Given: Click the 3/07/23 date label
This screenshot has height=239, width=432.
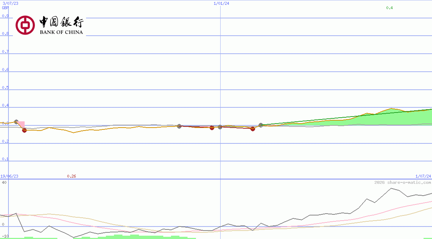Looking at the screenshot, I should click(10, 3).
